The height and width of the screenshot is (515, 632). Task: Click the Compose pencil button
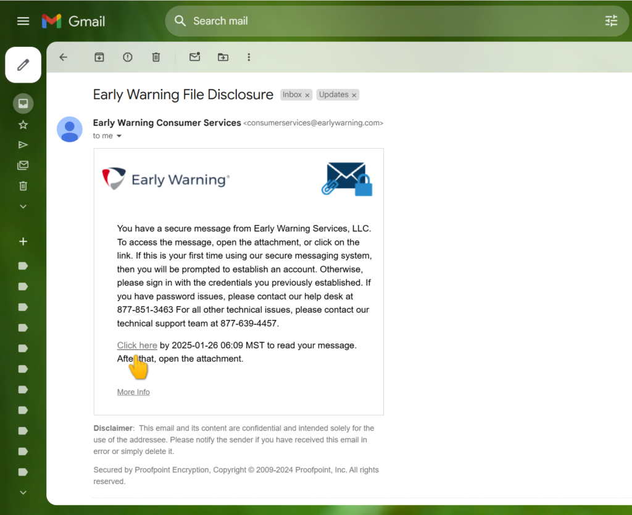[x=23, y=65]
